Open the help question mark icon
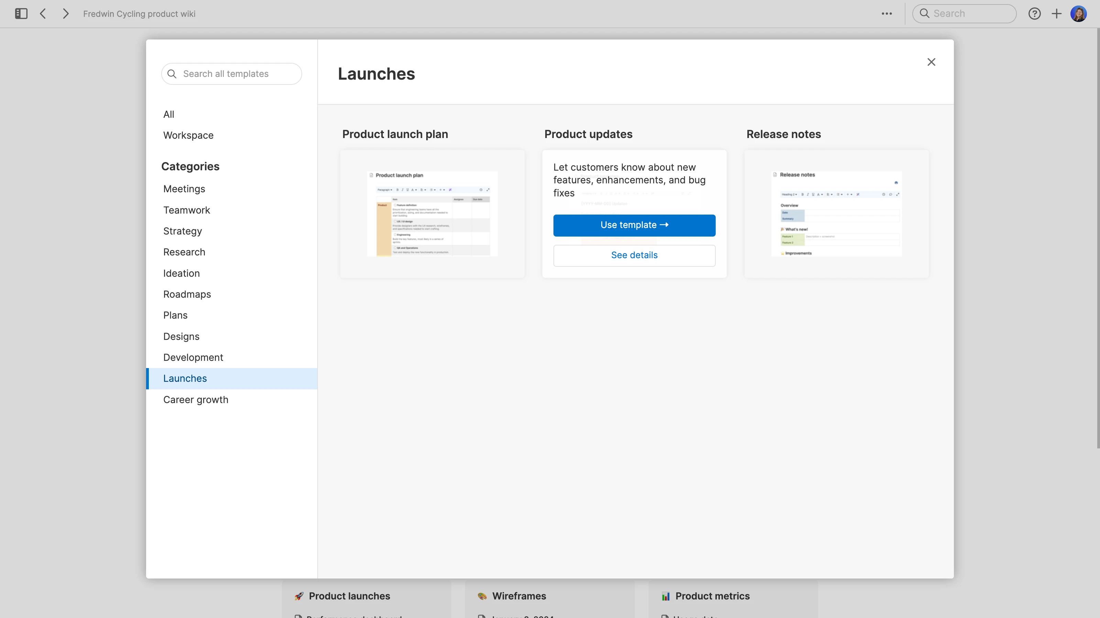Image resolution: width=1100 pixels, height=618 pixels. [1034, 14]
